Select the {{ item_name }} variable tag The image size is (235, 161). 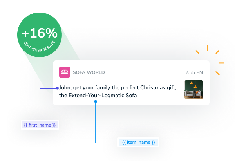pyautogui.click(x=138, y=142)
